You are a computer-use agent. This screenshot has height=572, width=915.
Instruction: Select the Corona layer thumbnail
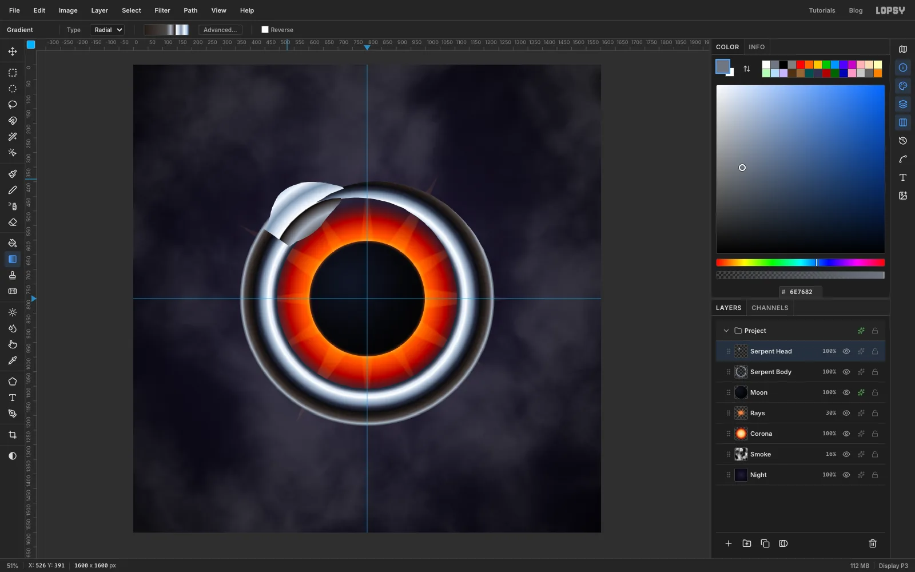pyautogui.click(x=741, y=434)
